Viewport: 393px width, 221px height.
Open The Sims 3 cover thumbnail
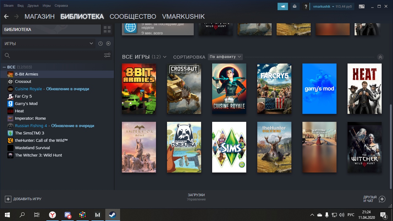coord(229,147)
